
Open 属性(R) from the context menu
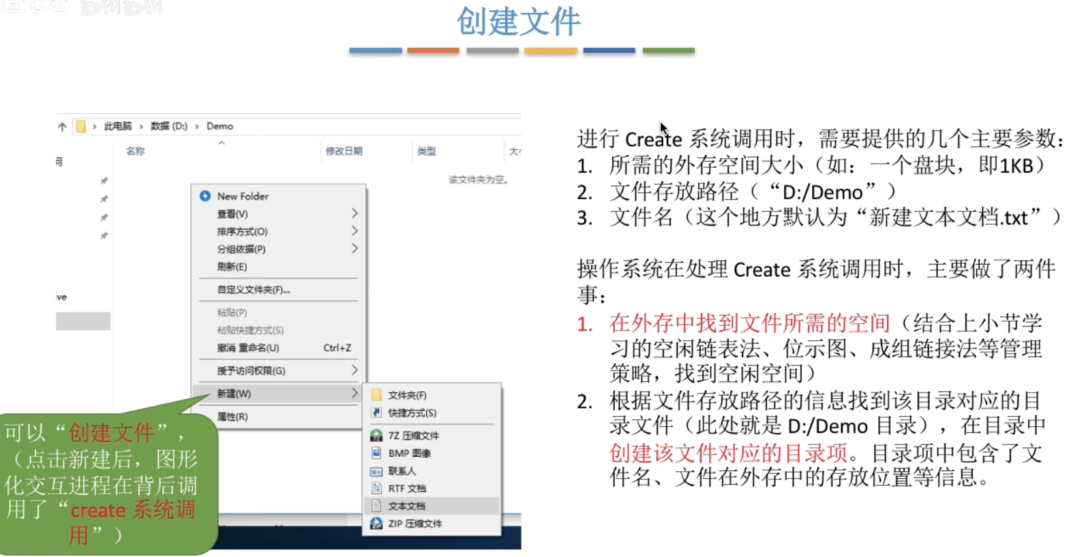[x=232, y=417]
